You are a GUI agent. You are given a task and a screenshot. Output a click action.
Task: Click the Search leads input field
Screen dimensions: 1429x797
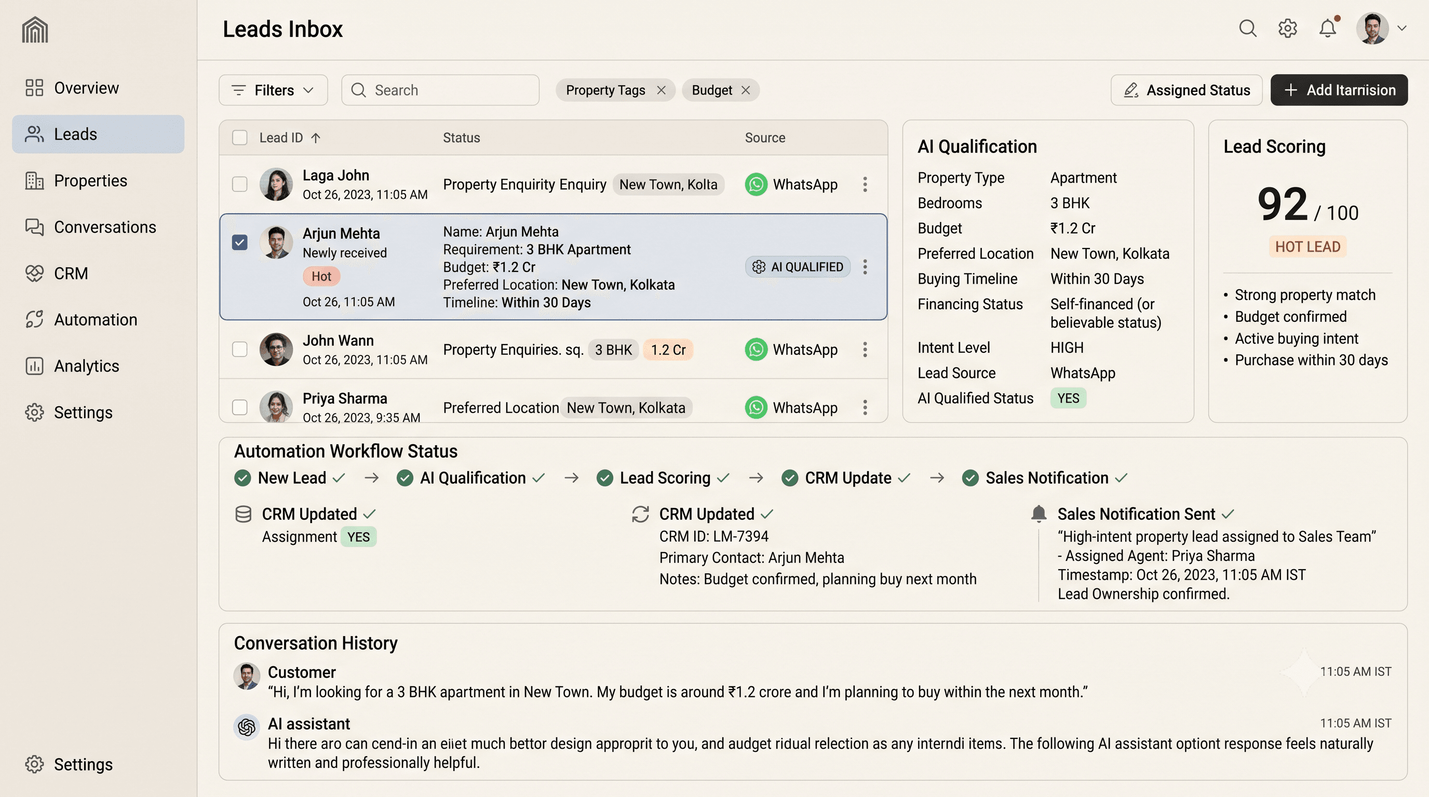[440, 90]
